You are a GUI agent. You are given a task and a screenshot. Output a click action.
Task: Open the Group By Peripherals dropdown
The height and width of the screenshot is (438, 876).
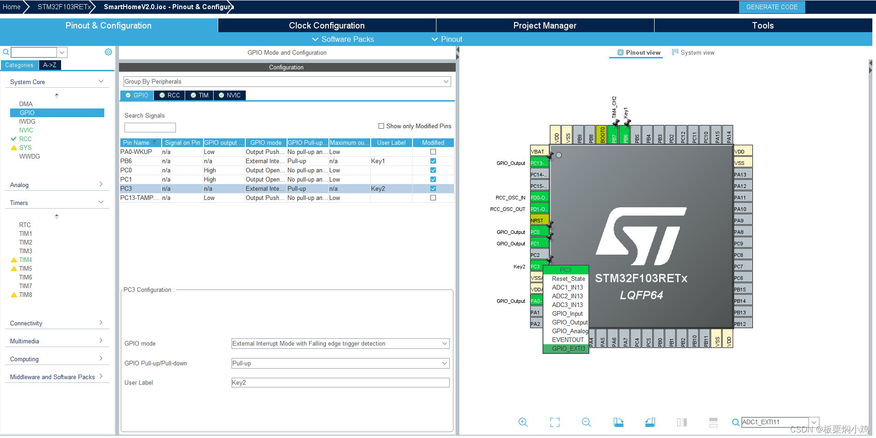[x=287, y=81]
